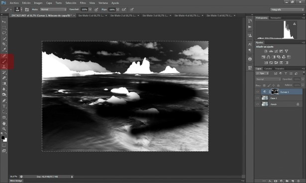Toggle Quick Mask mode

[4, 145]
